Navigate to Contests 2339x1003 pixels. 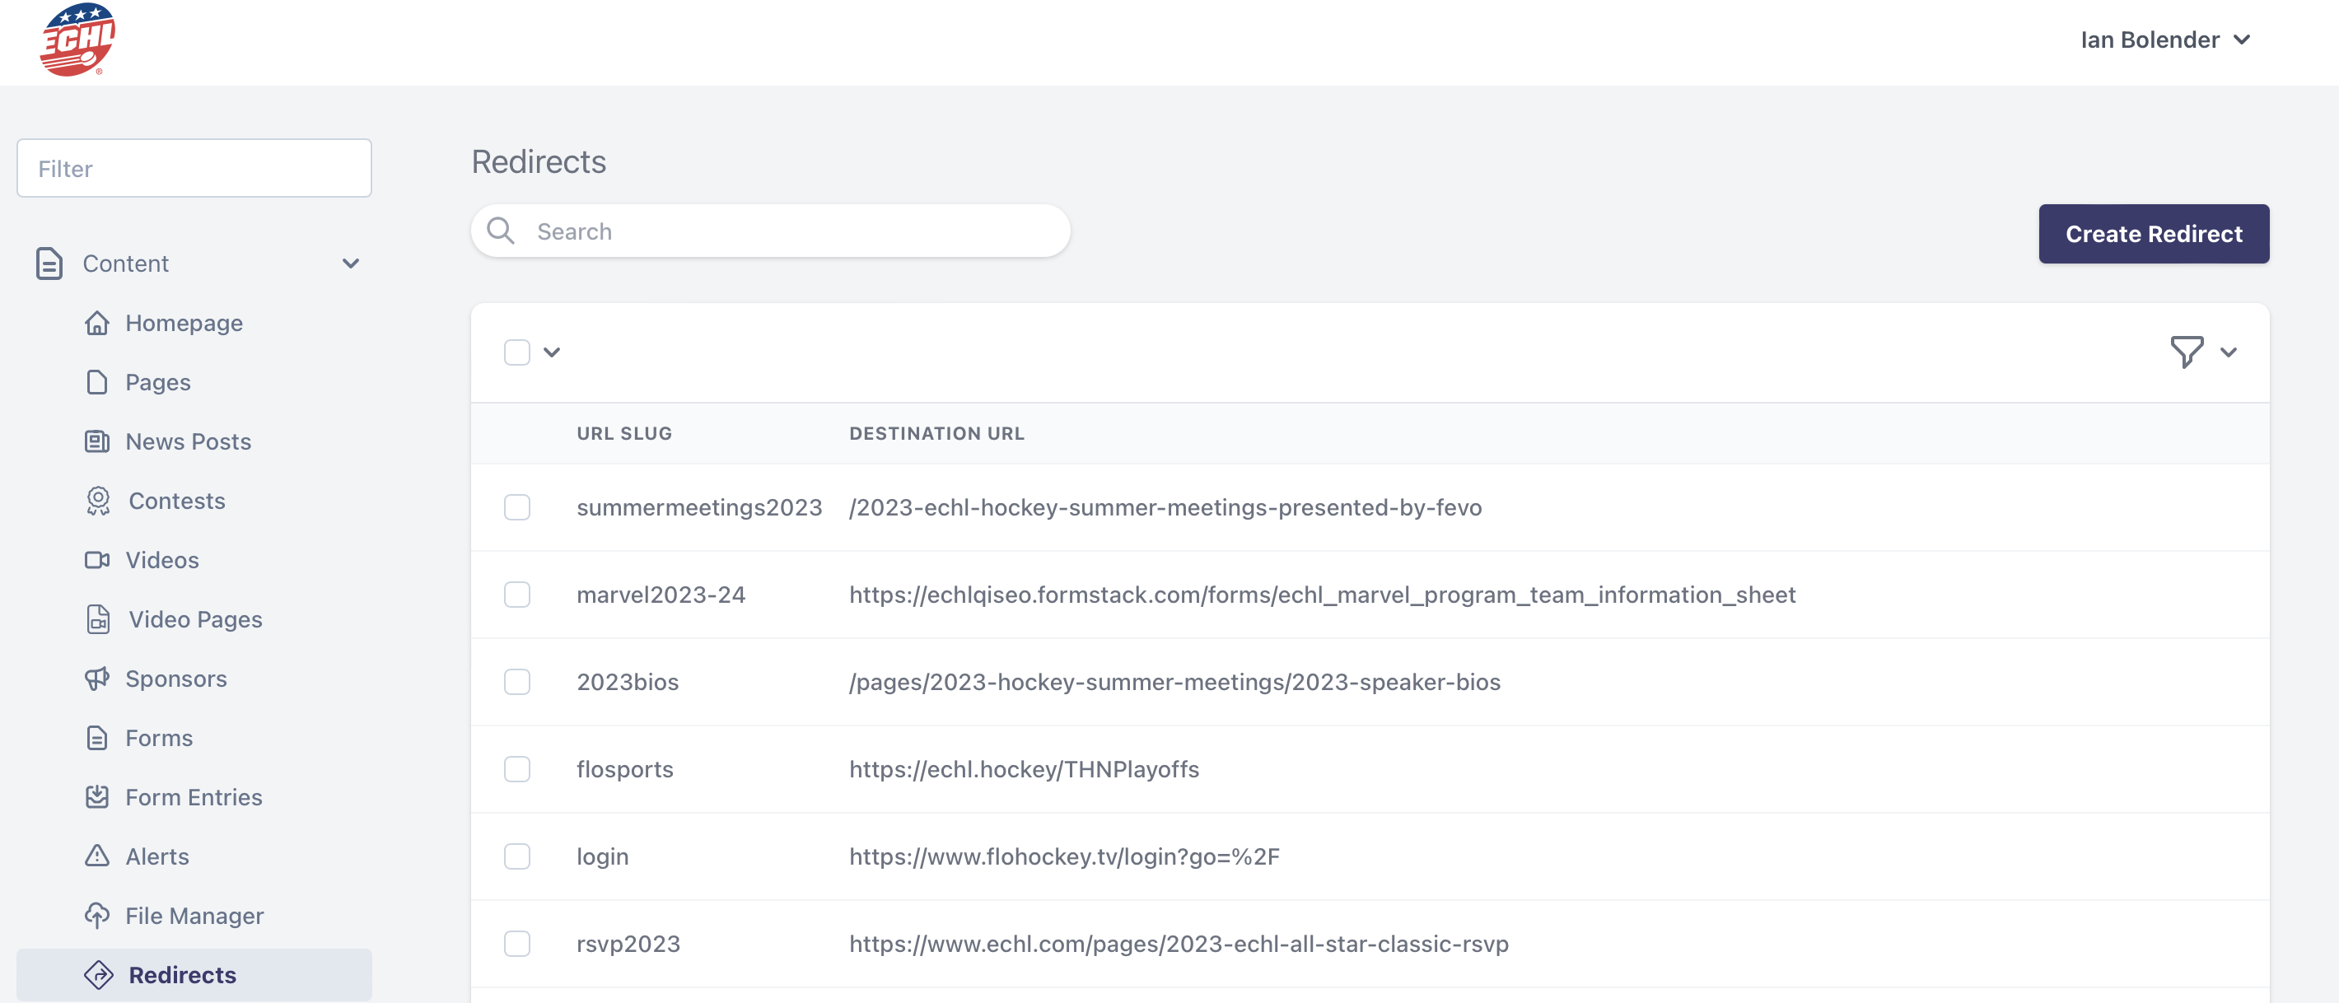177,501
